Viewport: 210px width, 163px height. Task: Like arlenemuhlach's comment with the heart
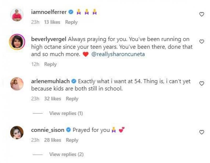(202, 84)
